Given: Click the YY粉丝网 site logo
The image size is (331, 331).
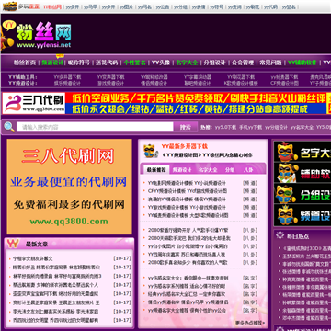Looking at the screenshot, I should pyautogui.click(x=36, y=35).
